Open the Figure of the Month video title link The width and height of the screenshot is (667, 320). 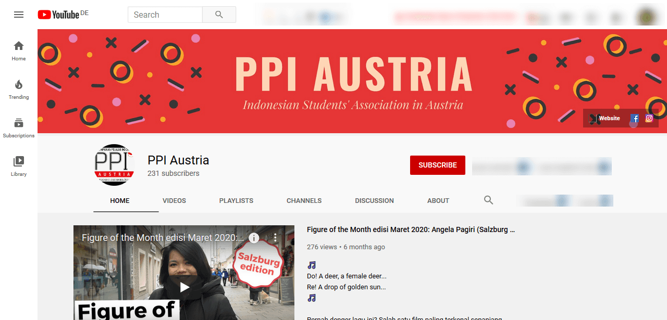(x=411, y=229)
